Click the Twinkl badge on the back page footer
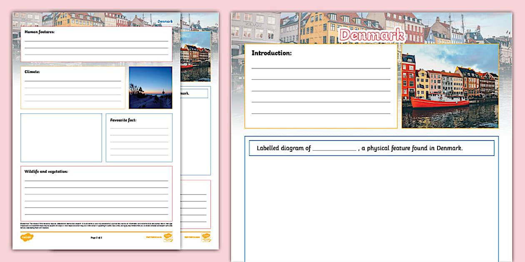 [x=205, y=237]
